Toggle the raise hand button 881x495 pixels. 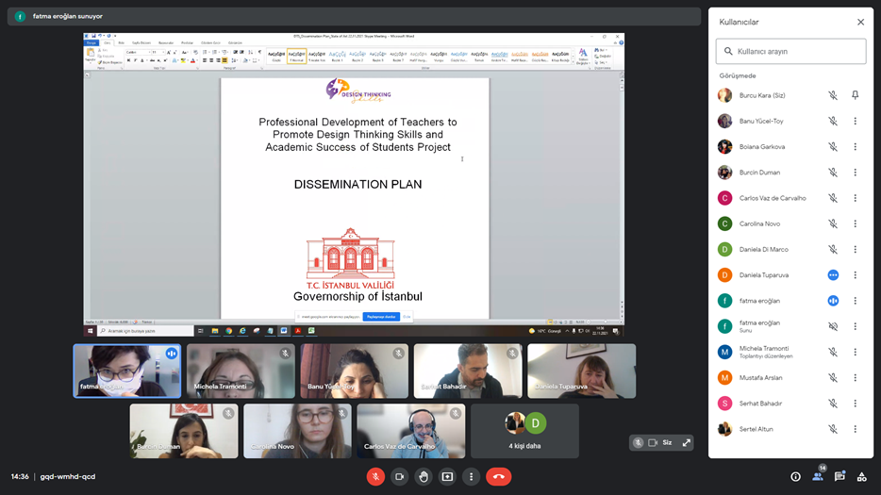pos(424,476)
